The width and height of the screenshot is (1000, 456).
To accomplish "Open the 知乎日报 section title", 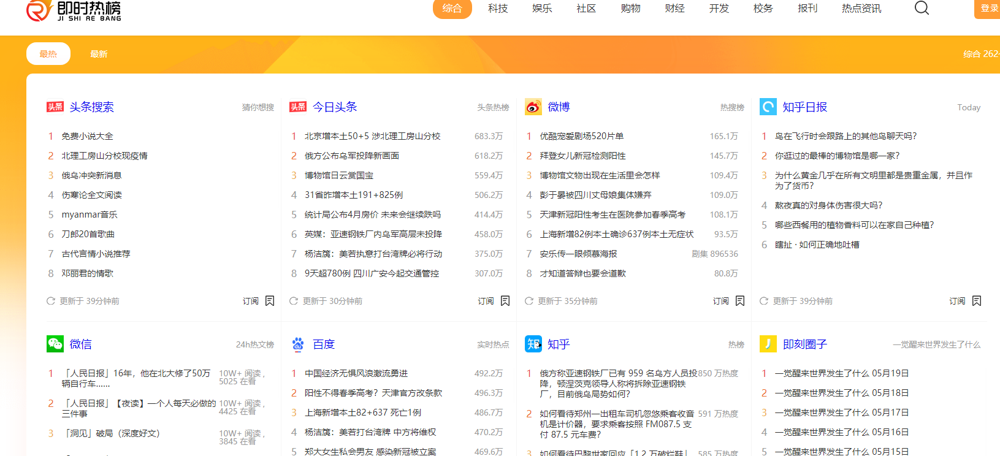I will [x=805, y=107].
